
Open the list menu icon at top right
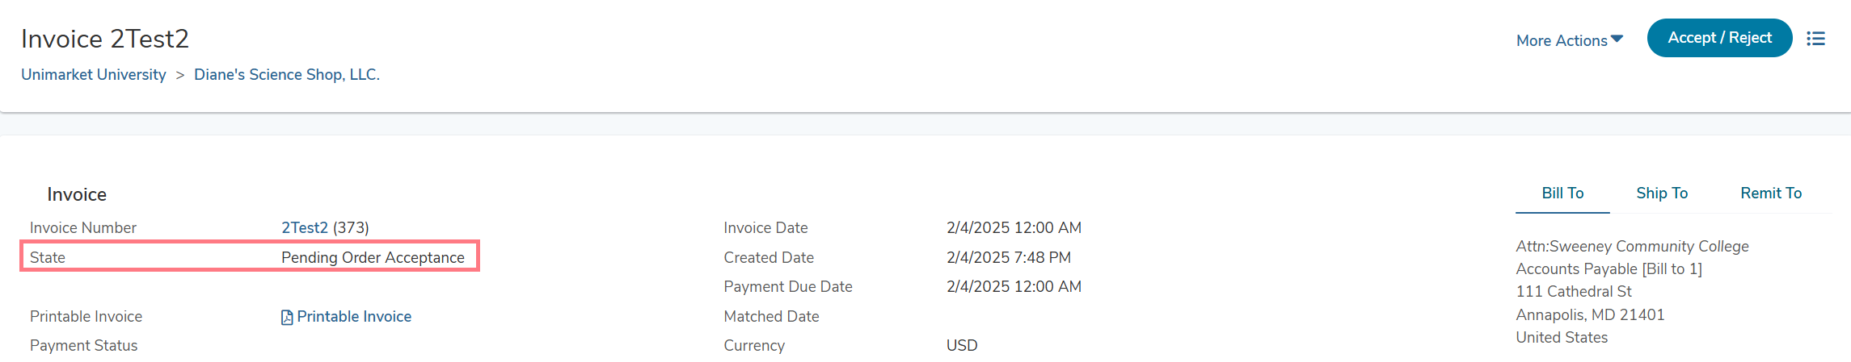[1816, 39]
